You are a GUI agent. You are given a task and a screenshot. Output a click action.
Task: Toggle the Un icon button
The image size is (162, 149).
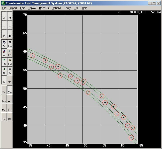10,44
